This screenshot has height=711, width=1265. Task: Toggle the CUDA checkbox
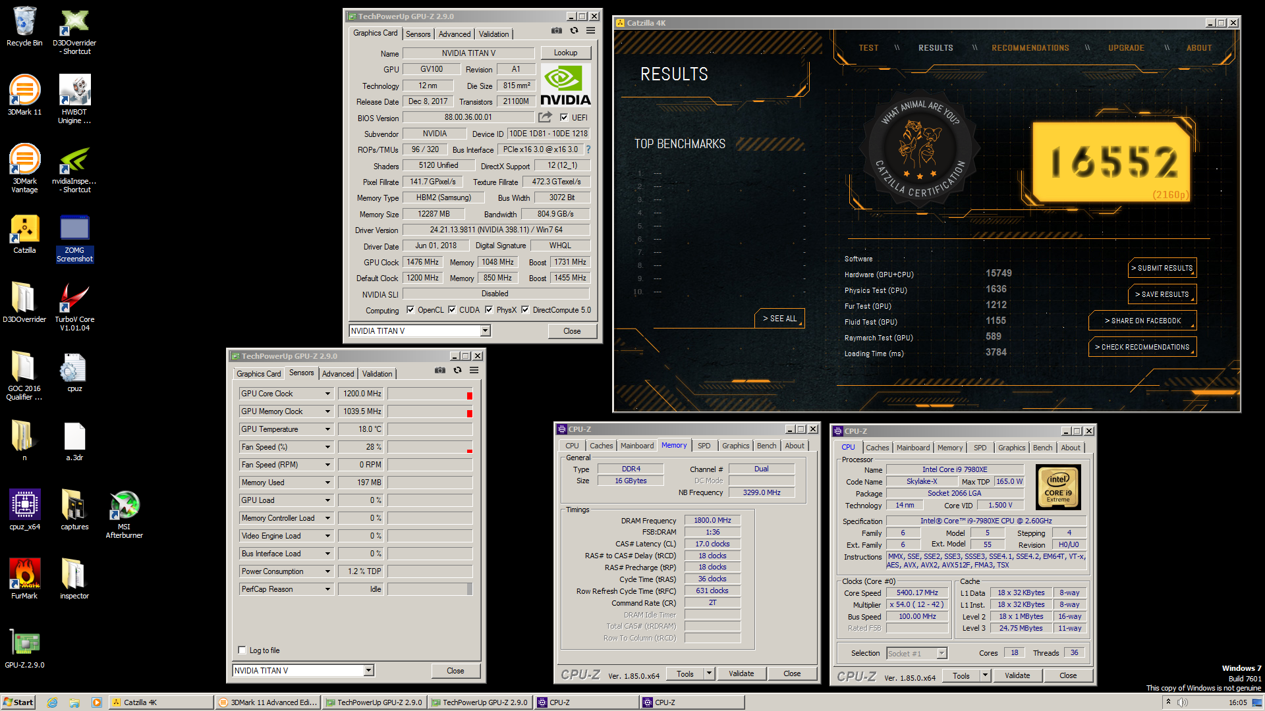pos(452,310)
